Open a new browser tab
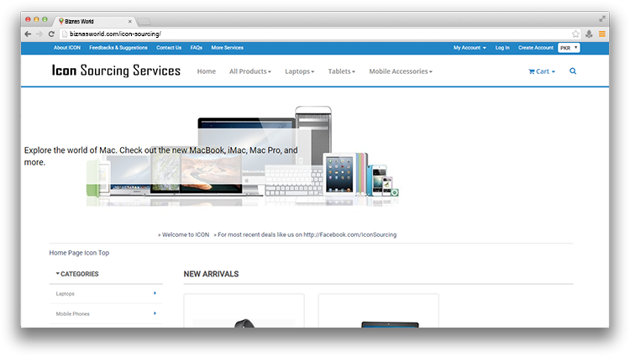This screenshot has width=630, height=357. 144,21
